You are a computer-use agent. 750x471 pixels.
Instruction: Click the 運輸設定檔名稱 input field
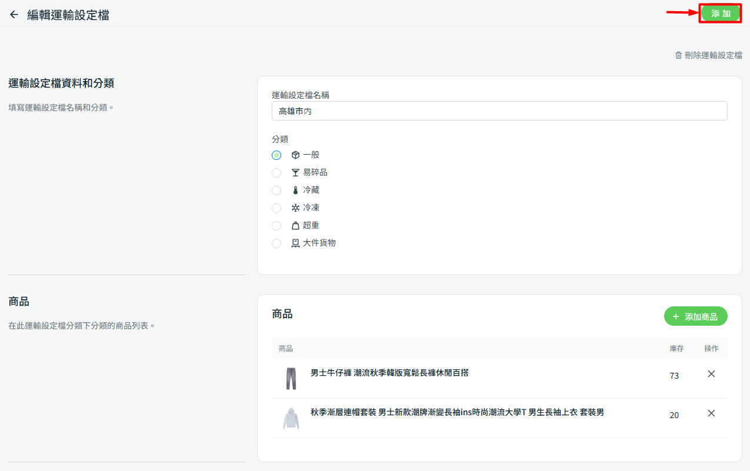[x=499, y=111]
